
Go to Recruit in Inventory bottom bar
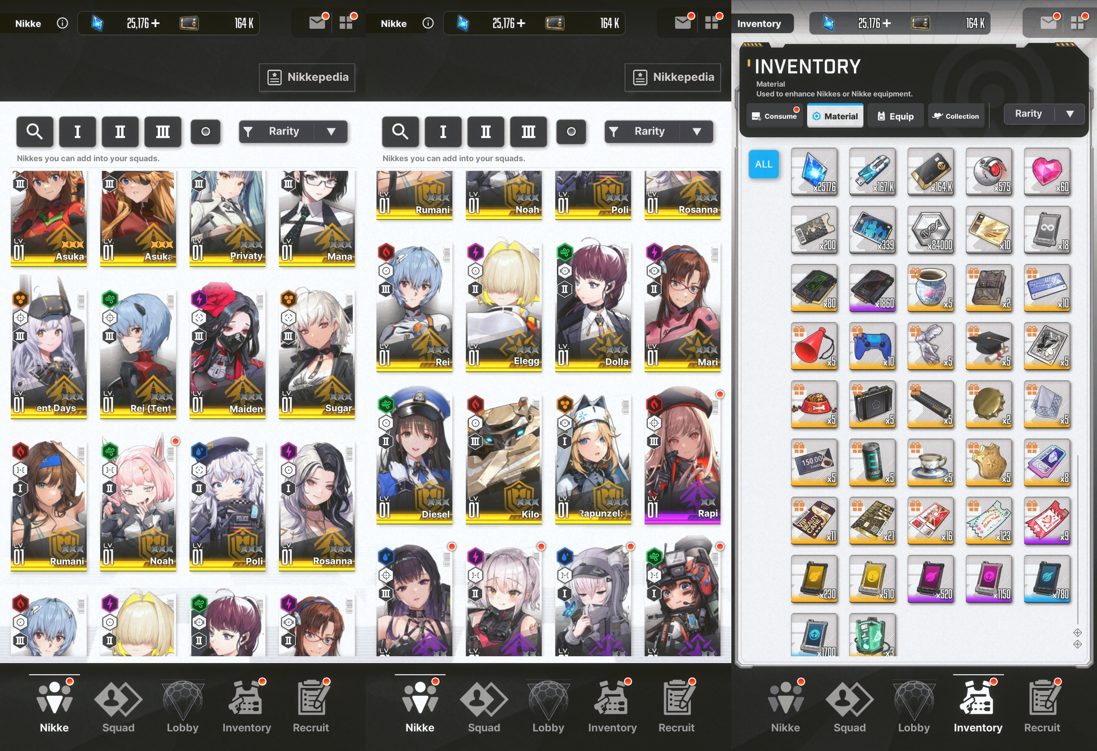(x=1042, y=707)
